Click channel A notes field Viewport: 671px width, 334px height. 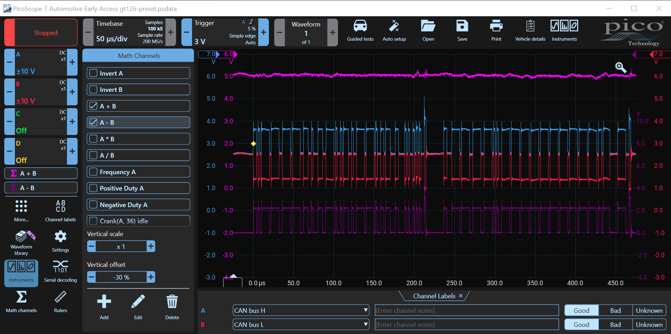[467, 310]
